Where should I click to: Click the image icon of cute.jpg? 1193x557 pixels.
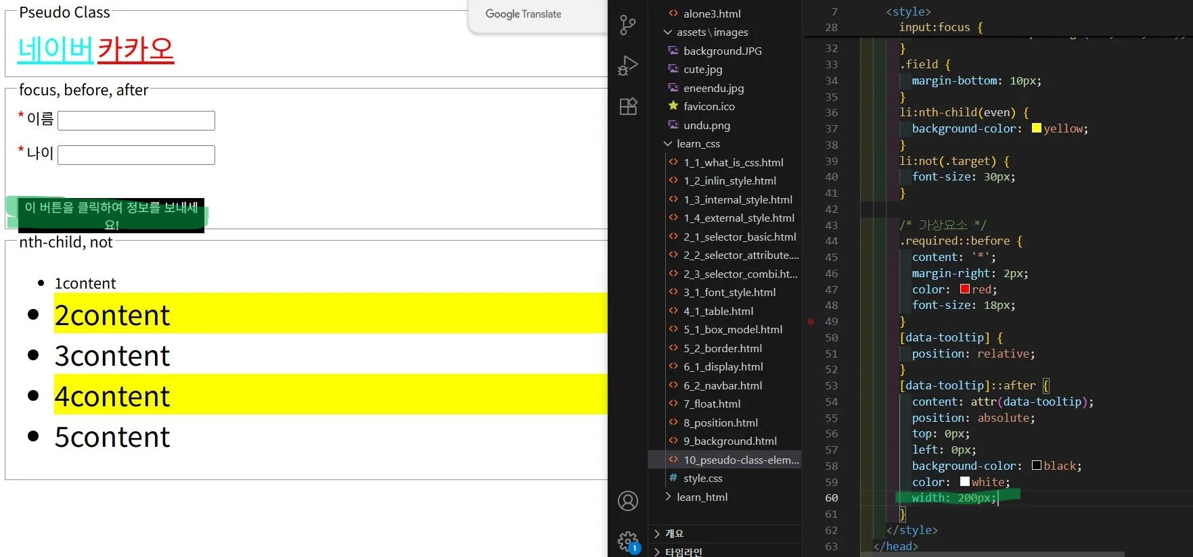click(673, 69)
